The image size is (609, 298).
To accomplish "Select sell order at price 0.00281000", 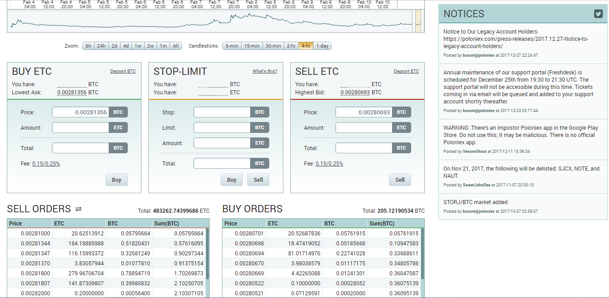I will [x=106, y=233].
